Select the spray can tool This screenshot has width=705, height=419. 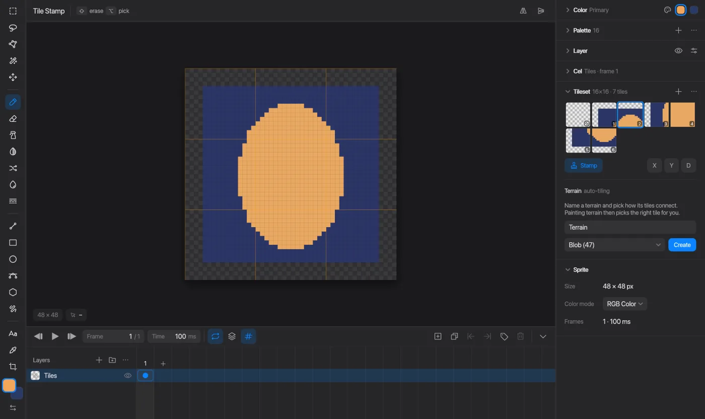pos(13,135)
